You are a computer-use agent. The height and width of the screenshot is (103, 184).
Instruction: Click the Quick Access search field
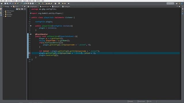coord(170,3)
